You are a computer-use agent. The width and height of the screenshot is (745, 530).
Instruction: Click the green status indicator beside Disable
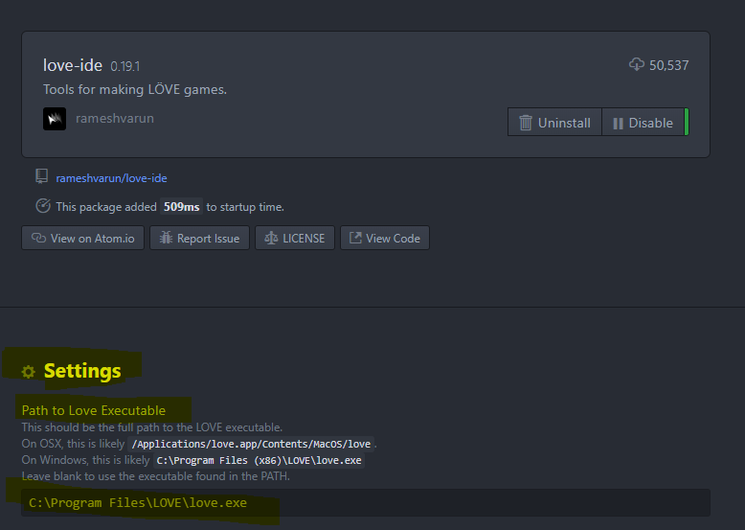tap(687, 122)
